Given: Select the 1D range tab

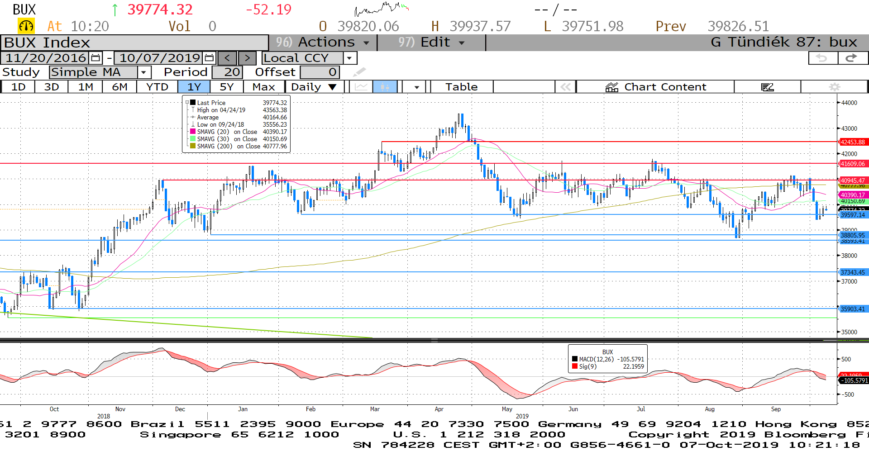Looking at the screenshot, I should click(18, 87).
